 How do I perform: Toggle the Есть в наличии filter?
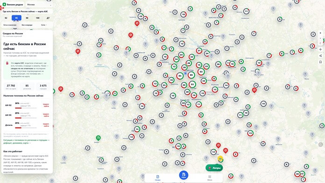click(10, 25)
